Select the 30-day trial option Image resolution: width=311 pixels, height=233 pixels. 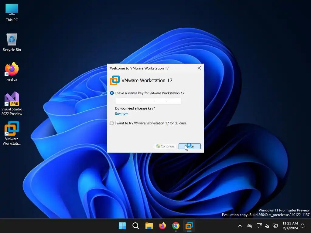[x=112, y=123]
